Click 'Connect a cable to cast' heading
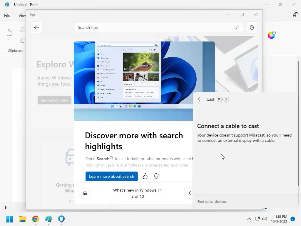 pos(228,126)
